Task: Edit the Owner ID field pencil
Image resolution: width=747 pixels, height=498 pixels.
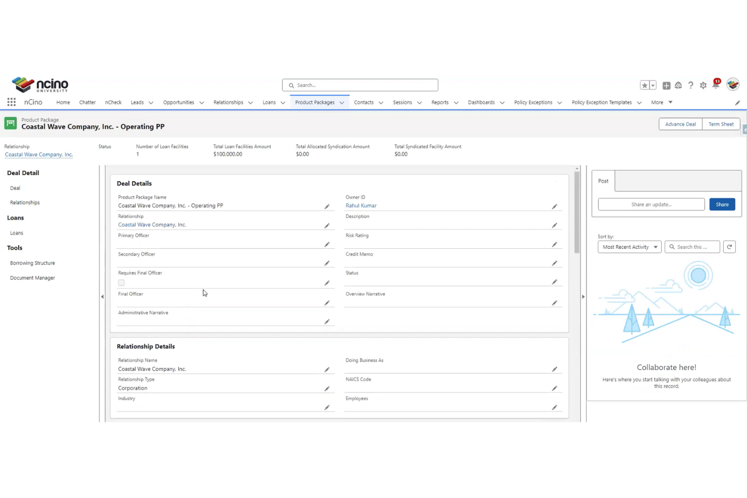Action: pyautogui.click(x=555, y=206)
